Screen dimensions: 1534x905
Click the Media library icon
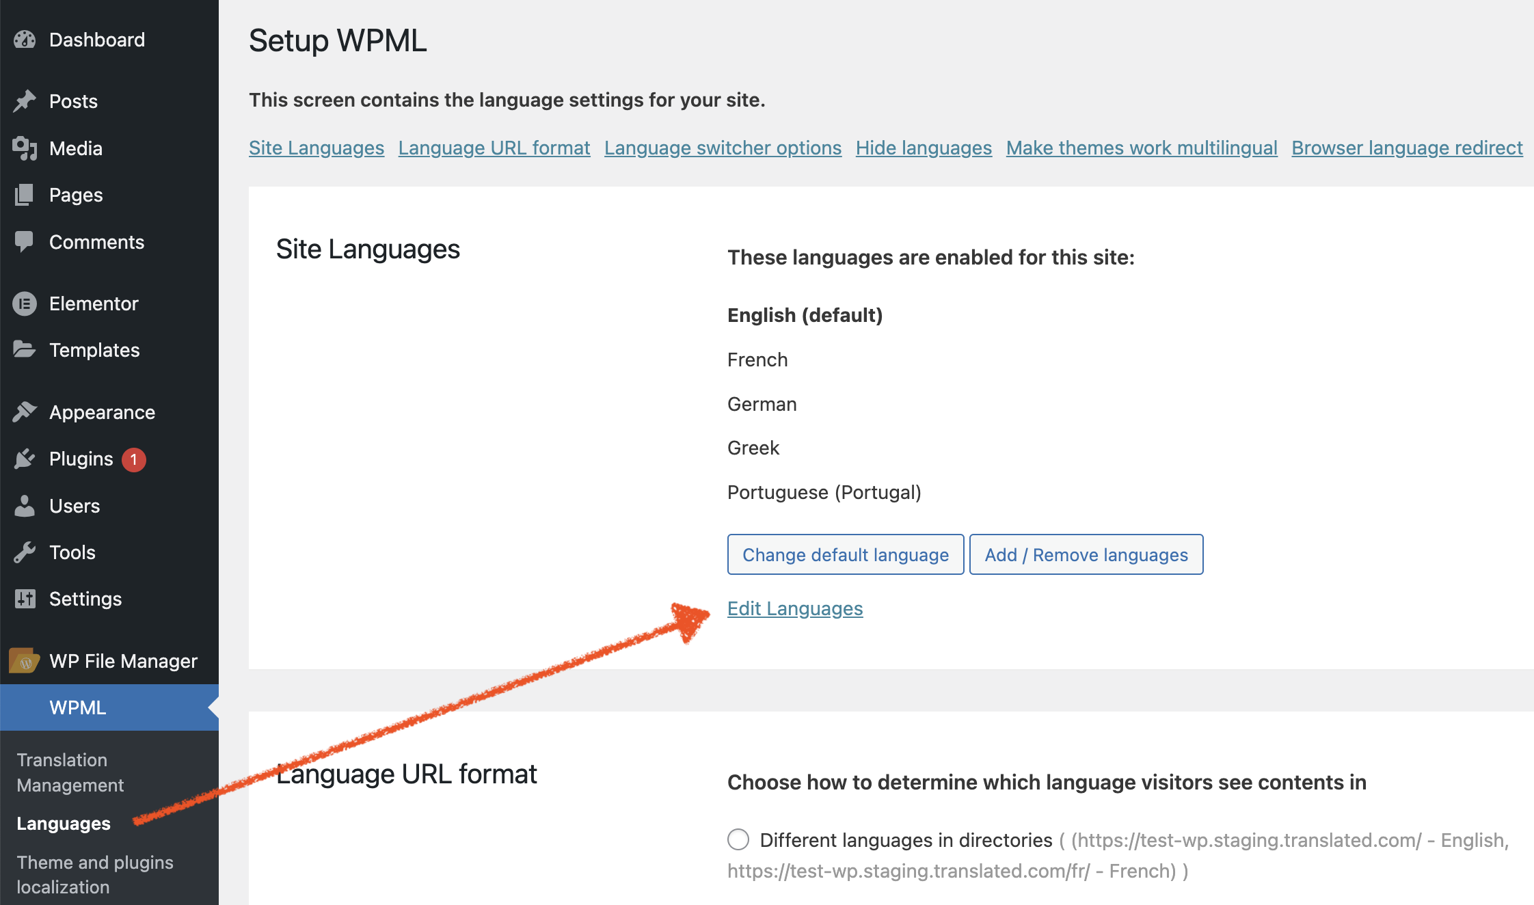click(x=25, y=148)
